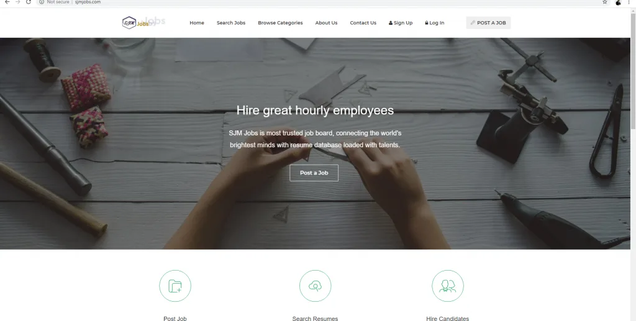Click the Search Resumes cloud icon

(x=315, y=286)
